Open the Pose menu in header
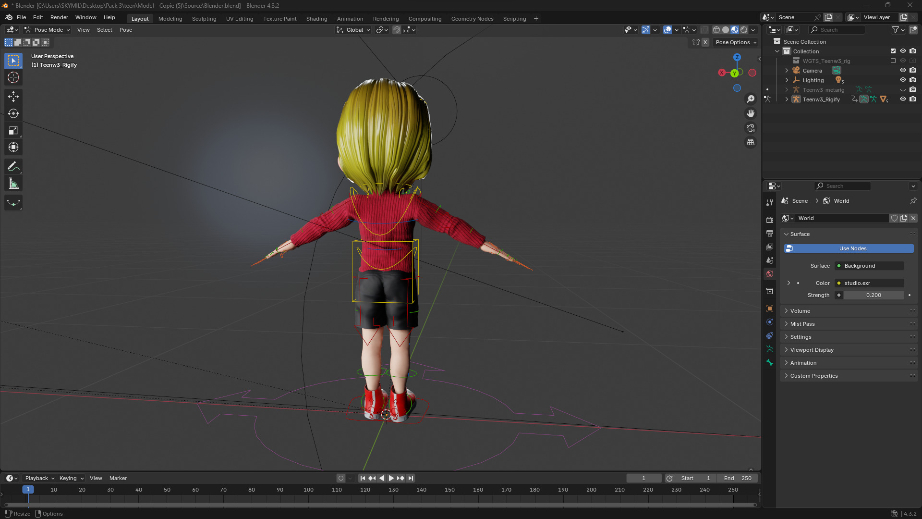 click(x=126, y=30)
